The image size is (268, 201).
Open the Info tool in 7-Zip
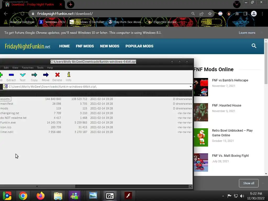click(x=69, y=75)
